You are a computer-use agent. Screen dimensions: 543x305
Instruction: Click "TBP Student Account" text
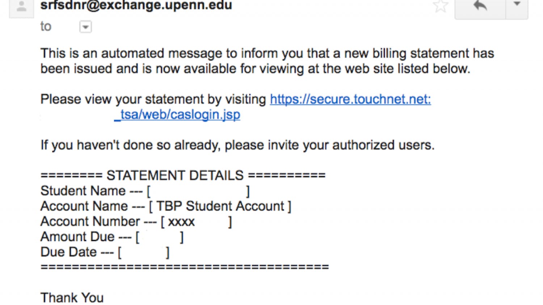pyautogui.click(x=220, y=206)
